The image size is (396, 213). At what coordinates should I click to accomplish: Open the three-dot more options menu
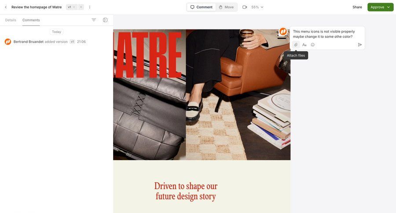coord(90,7)
